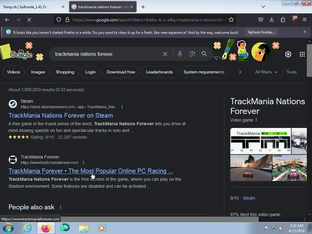Open Google quick settings gear
This screenshot has width=312, height=234.
(288, 54)
